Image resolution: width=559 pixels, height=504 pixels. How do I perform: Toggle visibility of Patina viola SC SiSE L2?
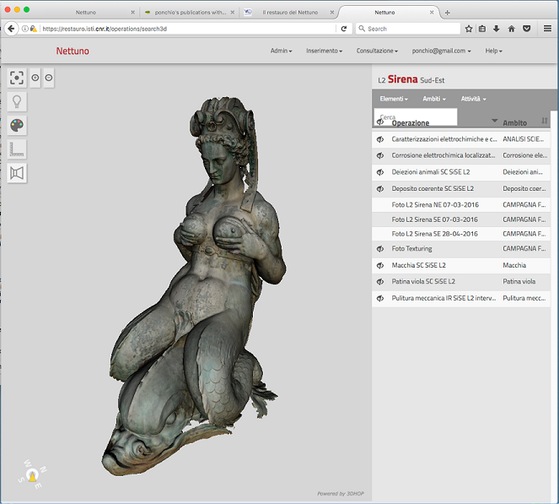[380, 282]
